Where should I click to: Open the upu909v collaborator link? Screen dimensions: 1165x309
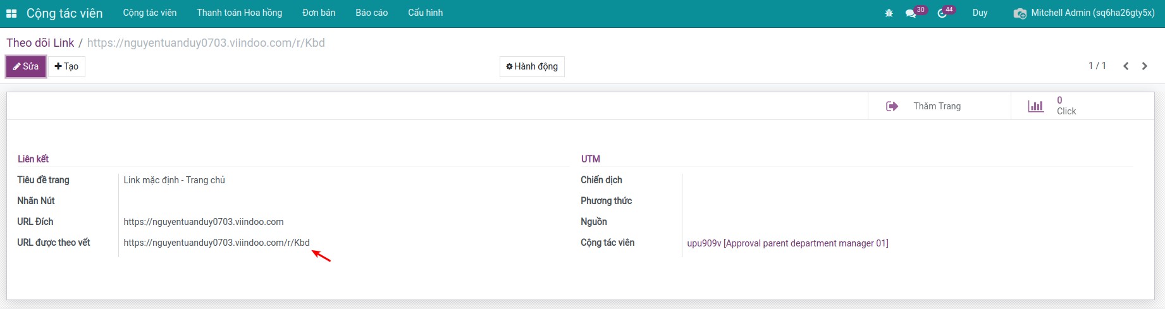pos(787,243)
